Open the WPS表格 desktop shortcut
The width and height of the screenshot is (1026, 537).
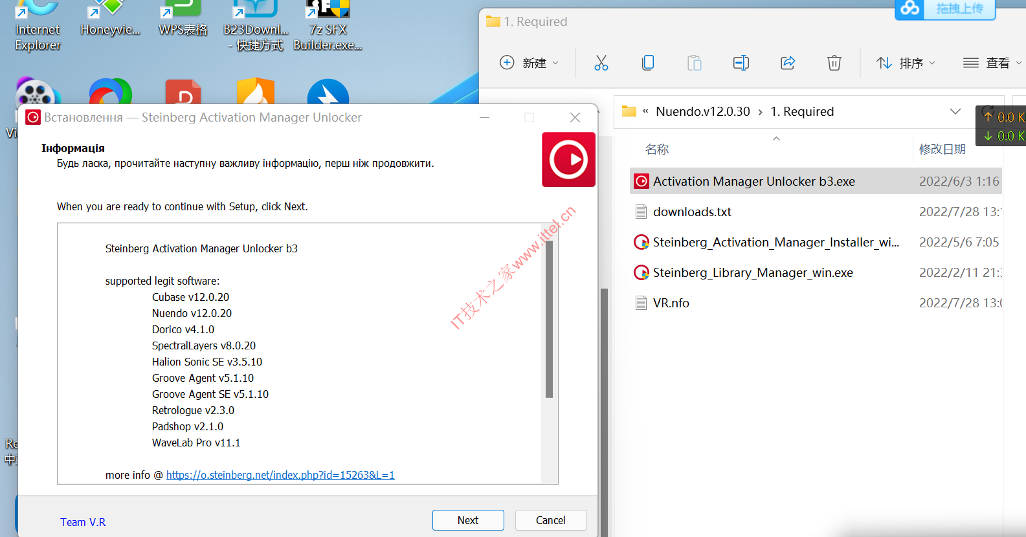(x=183, y=19)
